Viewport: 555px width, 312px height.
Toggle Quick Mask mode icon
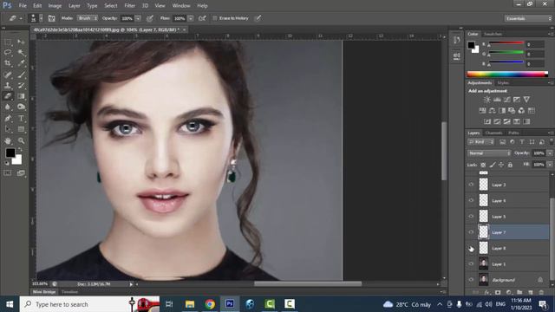pyautogui.click(x=8, y=173)
